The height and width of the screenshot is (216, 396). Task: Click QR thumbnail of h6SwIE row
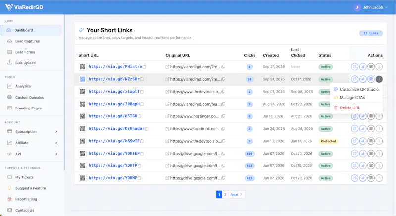pyautogui.click(x=82, y=141)
